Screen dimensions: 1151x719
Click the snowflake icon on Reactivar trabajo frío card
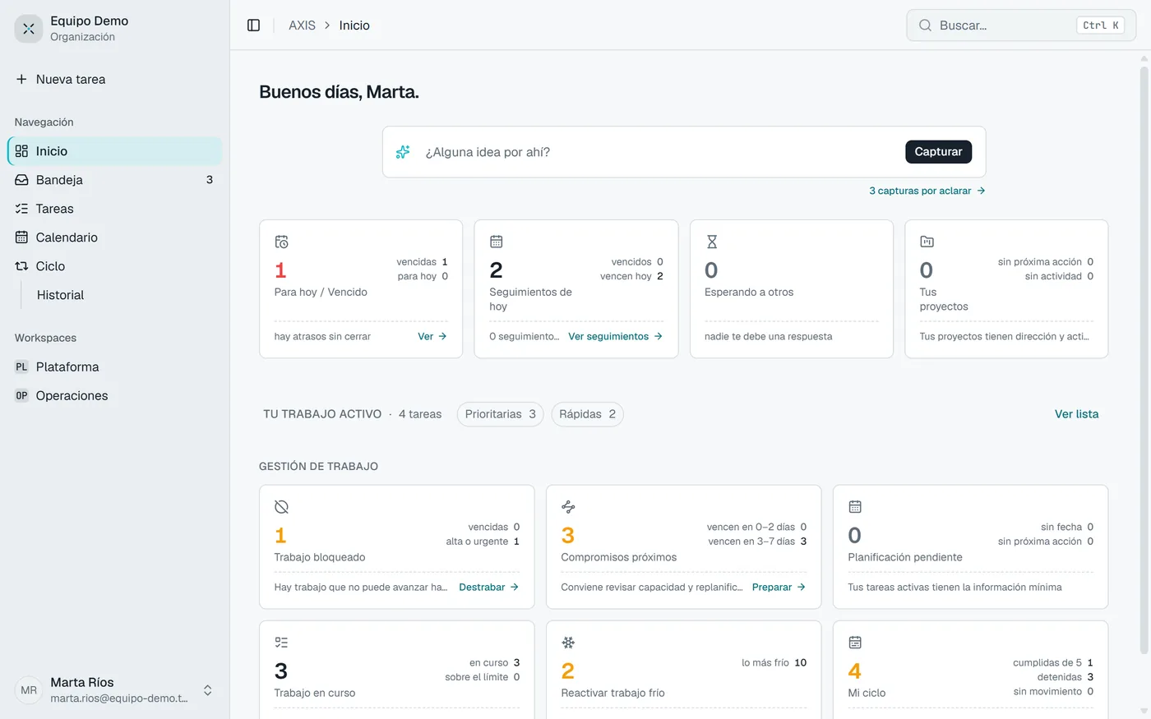coord(568,643)
